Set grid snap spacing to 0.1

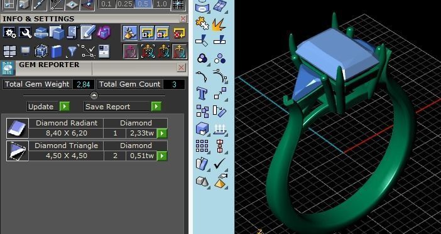click(106, 4)
